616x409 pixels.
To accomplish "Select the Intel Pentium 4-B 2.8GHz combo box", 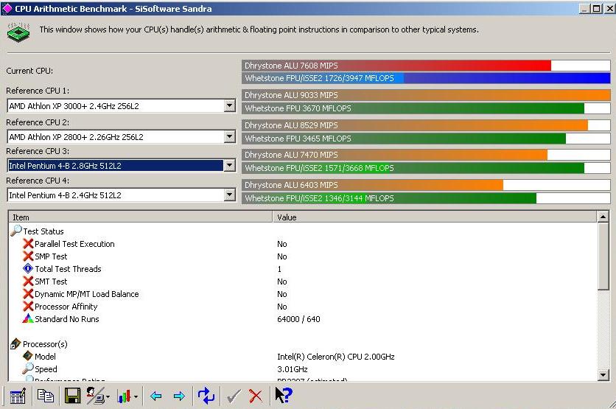I will [121, 165].
